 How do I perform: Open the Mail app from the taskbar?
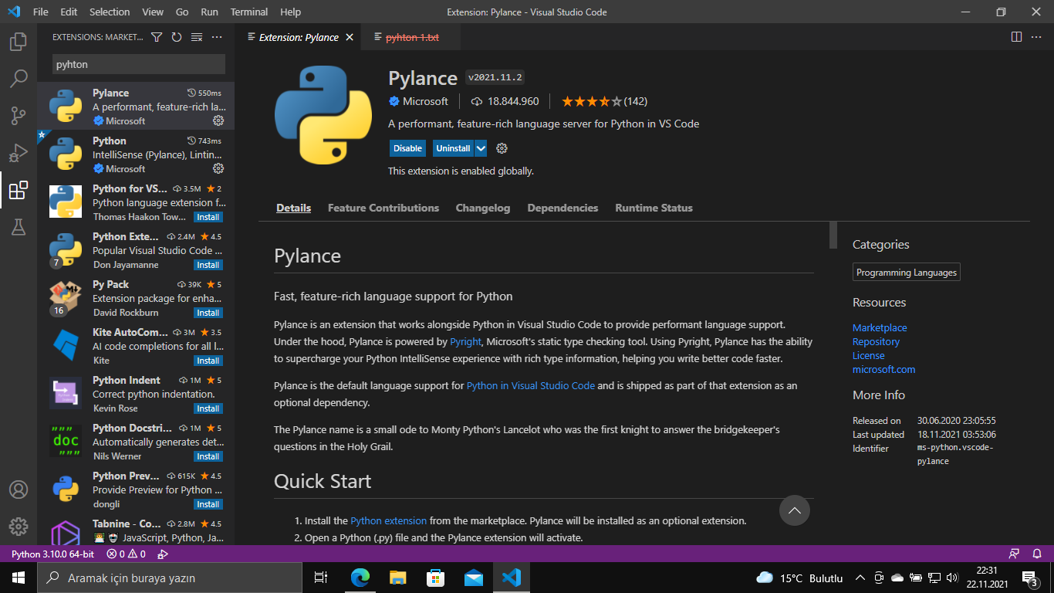474,578
